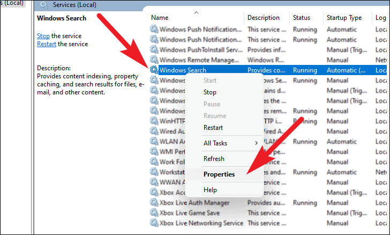Select the Windows Search service row
390x235 pixels.
click(268, 70)
